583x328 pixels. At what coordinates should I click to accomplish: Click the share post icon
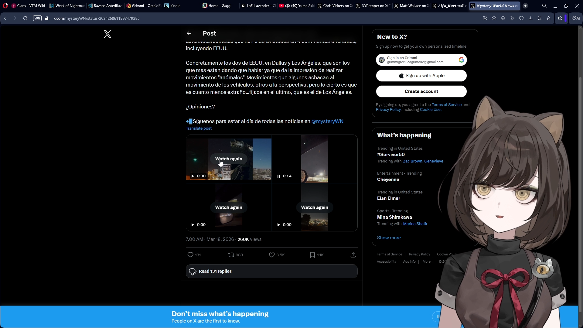(x=353, y=255)
